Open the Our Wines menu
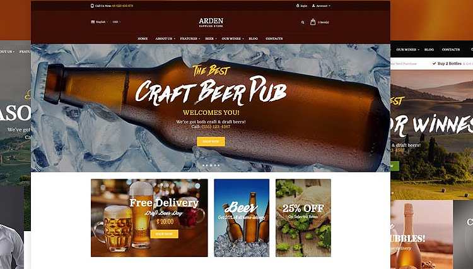This screenshot has width=473, height=269. click(233, 39)
